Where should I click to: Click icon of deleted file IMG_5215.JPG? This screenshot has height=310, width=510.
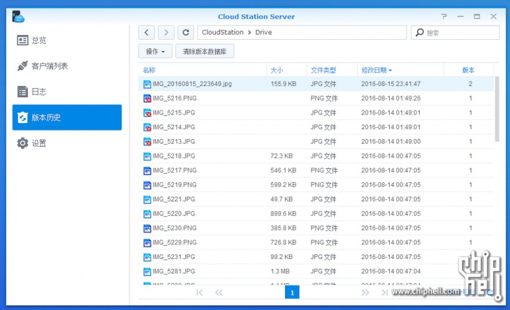click(x=147, y=113)
